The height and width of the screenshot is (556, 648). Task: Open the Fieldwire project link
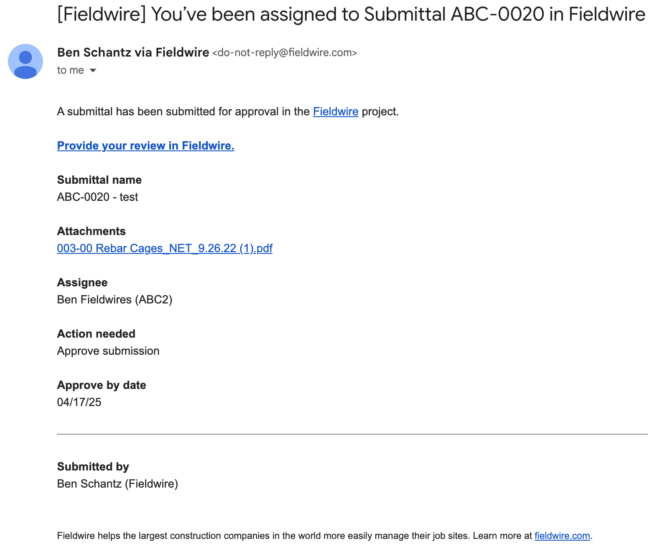pyautogui.click(x=336, y=111)
